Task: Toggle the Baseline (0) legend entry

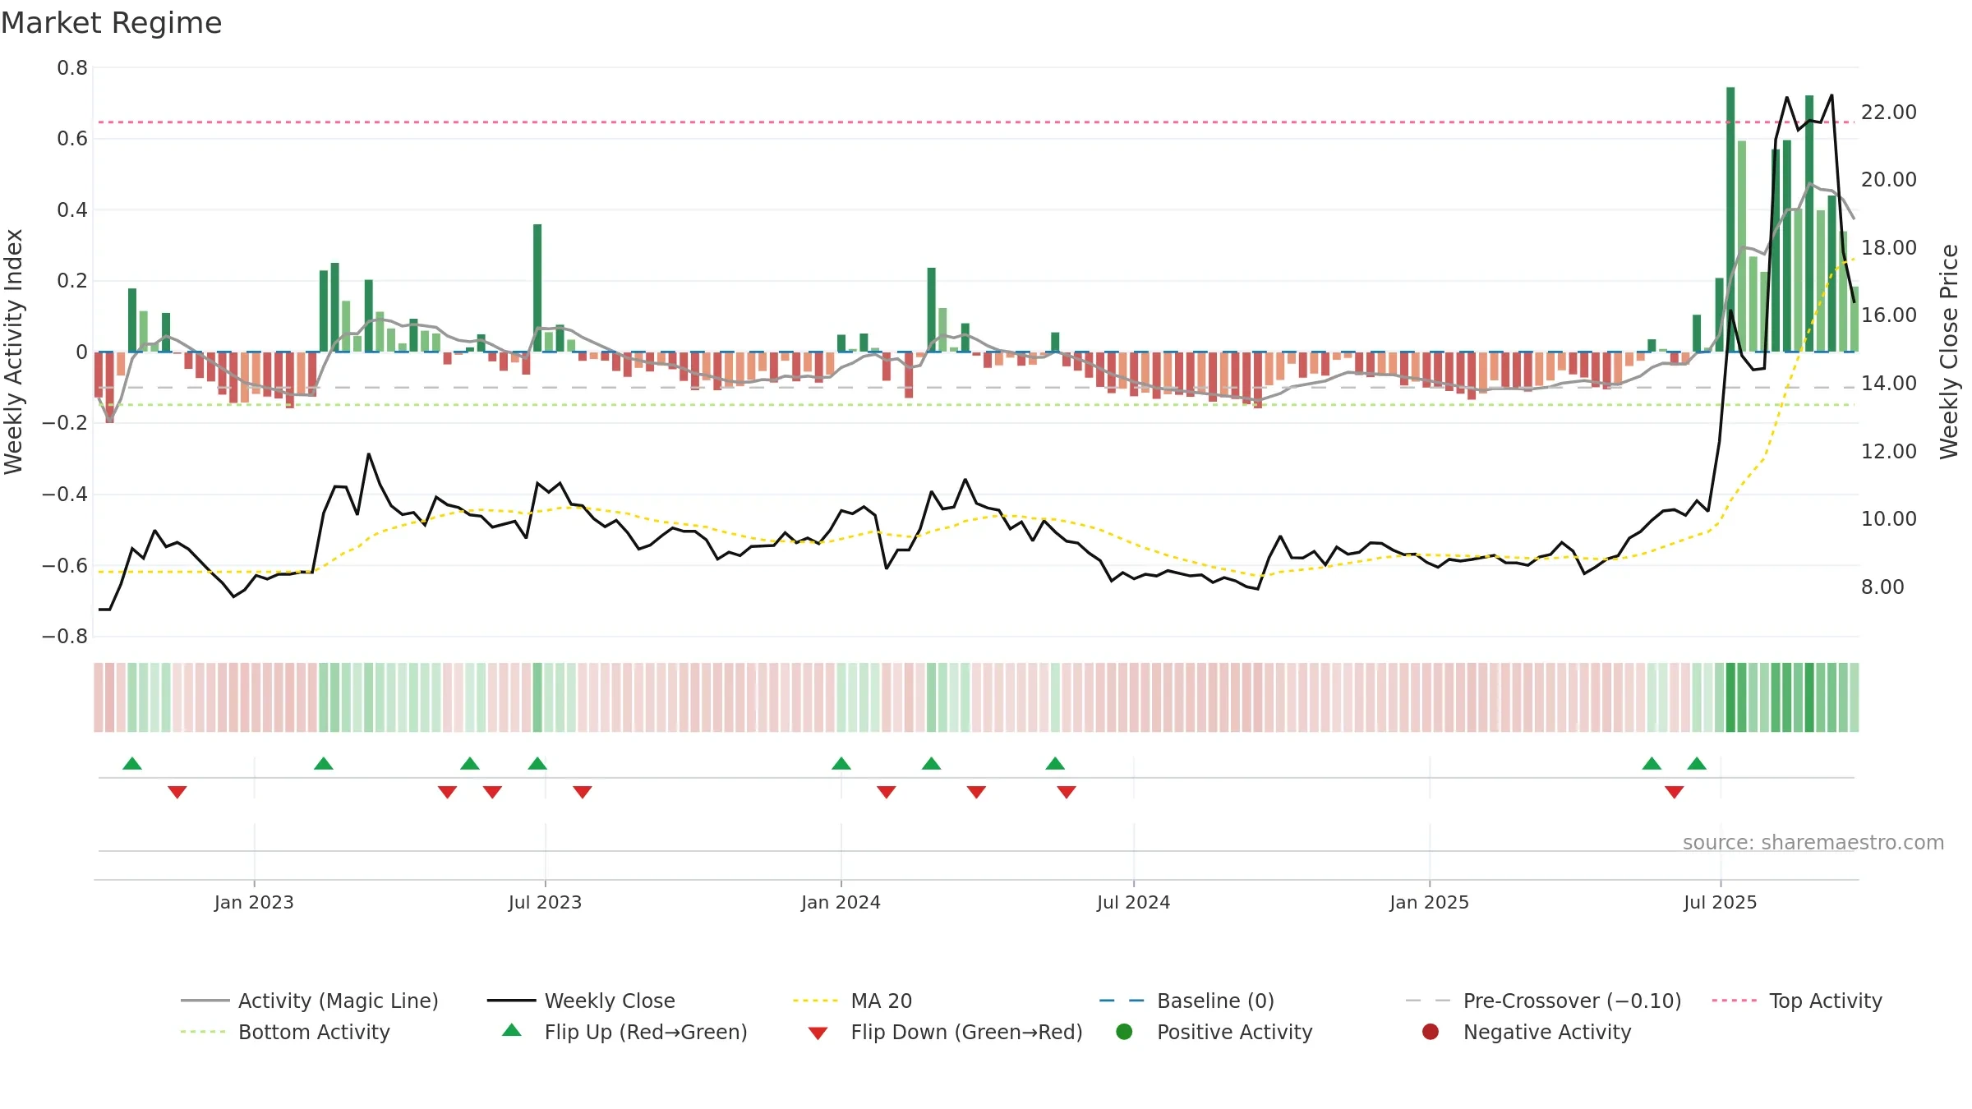Action: pos(1186,1001)
